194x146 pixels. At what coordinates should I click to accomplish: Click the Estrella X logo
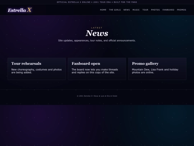(20, 10)
